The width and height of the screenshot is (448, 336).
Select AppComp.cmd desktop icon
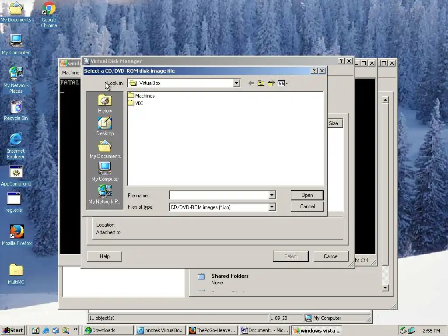pos(16,176)
